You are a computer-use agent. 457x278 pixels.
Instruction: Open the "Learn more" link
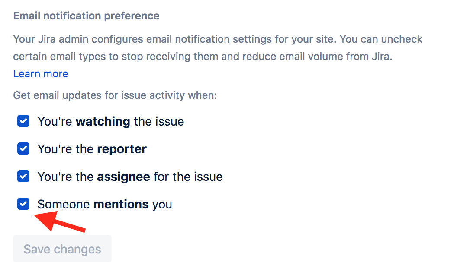tap(40, 73)
